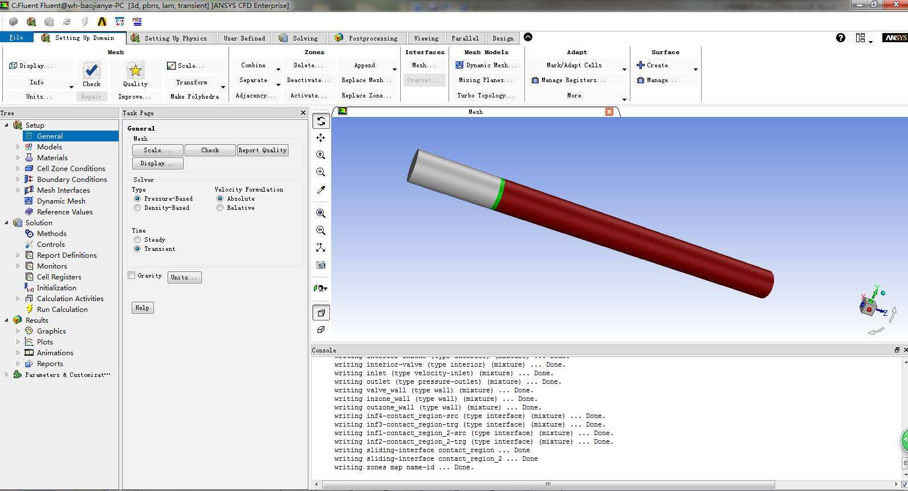The image size is (908, 491).
Task: Open the Combine zones dropdown arrow
Action: click(x=278, y=69)
